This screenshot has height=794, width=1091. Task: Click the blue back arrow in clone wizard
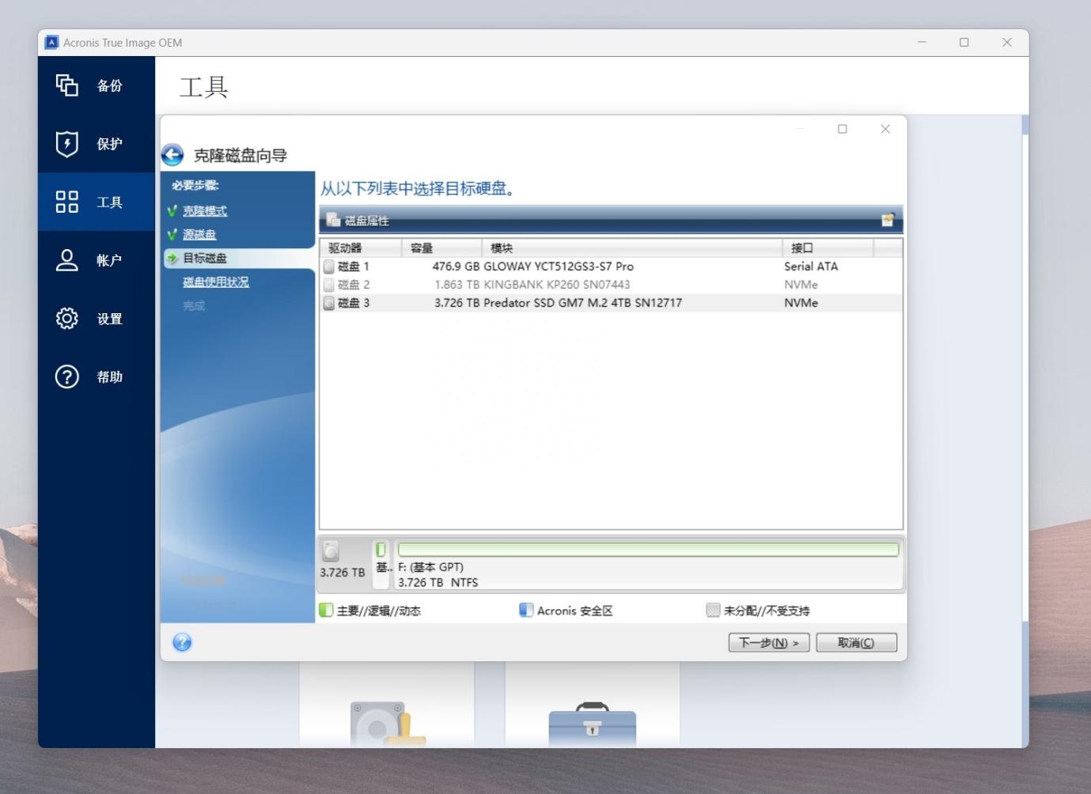(x=172, y=155)
